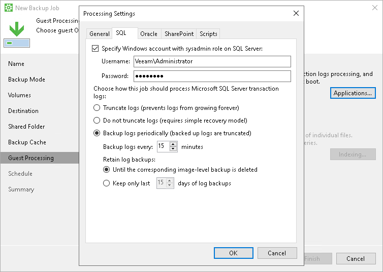The width and height of the screenshot is (383, 272).
Task: Switch to the Scripts tab
Action: click(x=208, y=33)
